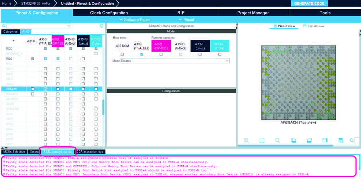Select the Pinout & Configuration tab
This screenshot has width=361, height=178.
[37, 13]
